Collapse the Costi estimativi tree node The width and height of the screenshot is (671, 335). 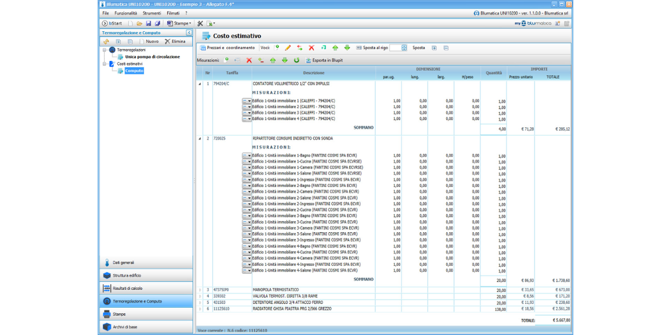[x=104, y=64]
